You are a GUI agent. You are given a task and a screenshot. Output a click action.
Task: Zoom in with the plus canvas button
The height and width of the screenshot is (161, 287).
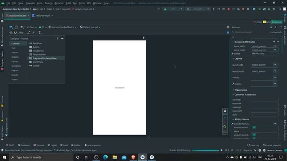tap(225, 117)
